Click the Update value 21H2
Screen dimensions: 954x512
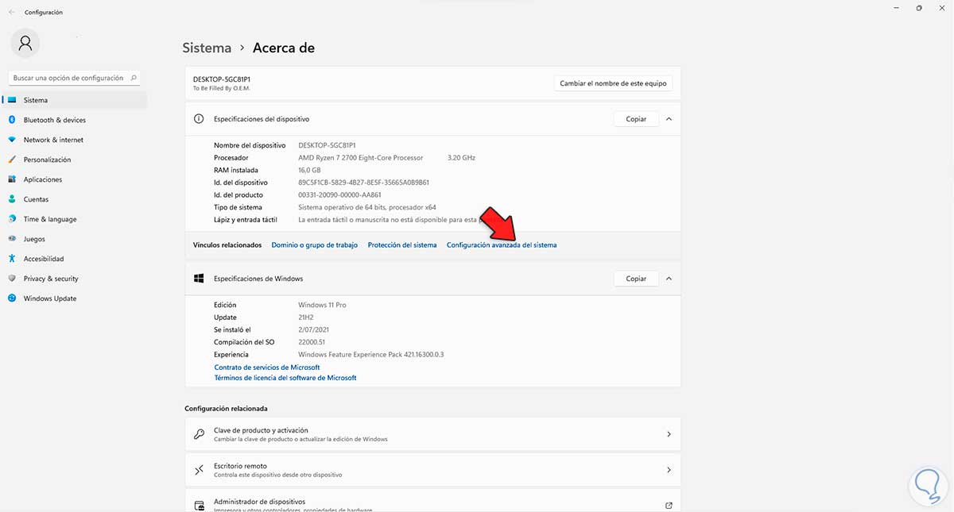tap(307, 318)
